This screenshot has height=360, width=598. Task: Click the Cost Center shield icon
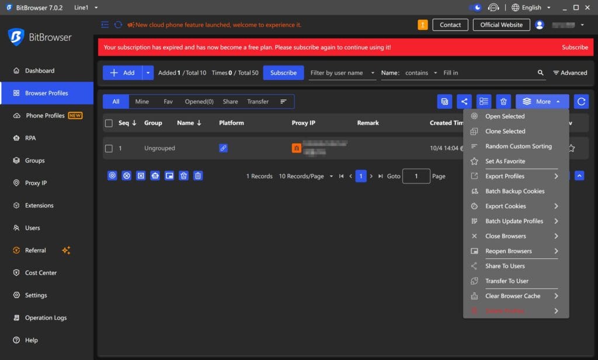16,272
